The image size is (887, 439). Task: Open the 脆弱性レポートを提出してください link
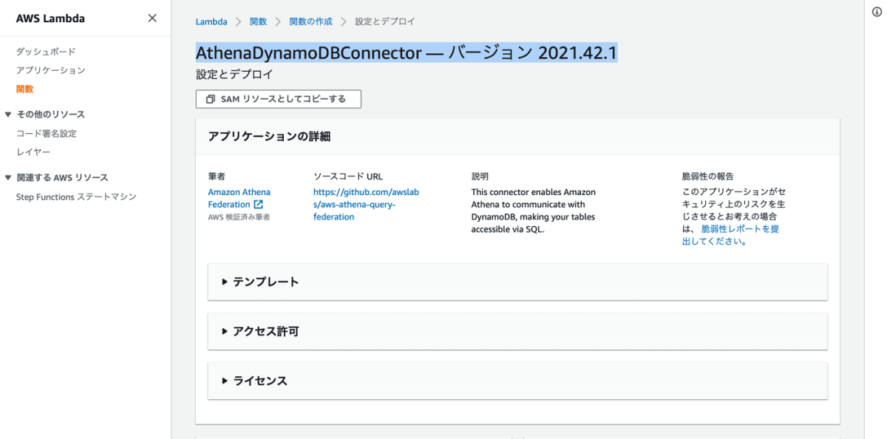(730, 235)
